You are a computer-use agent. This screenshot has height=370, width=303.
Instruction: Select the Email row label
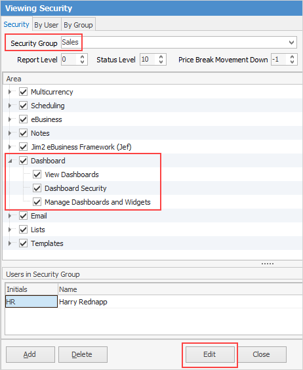(x=39, y=216)
